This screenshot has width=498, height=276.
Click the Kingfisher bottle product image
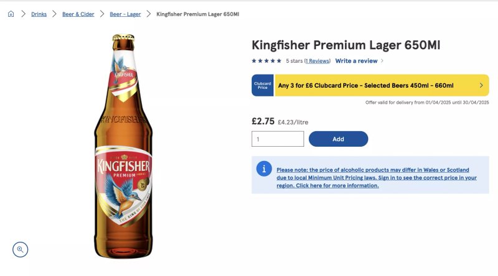(x=123, y=146)
